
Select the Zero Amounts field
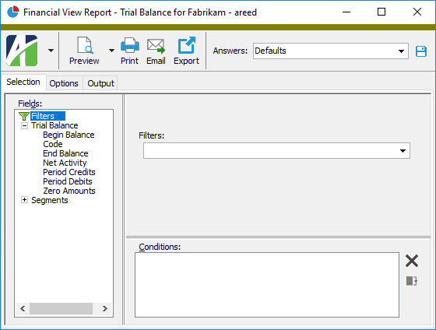click(69, 191)
